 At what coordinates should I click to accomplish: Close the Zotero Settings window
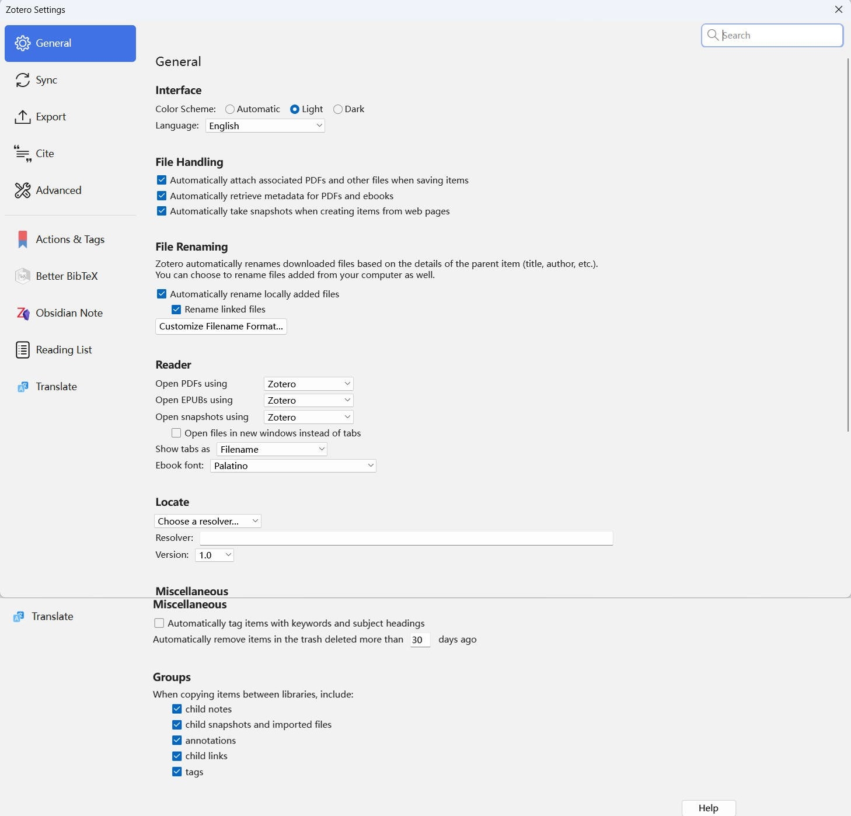point(839,9)
